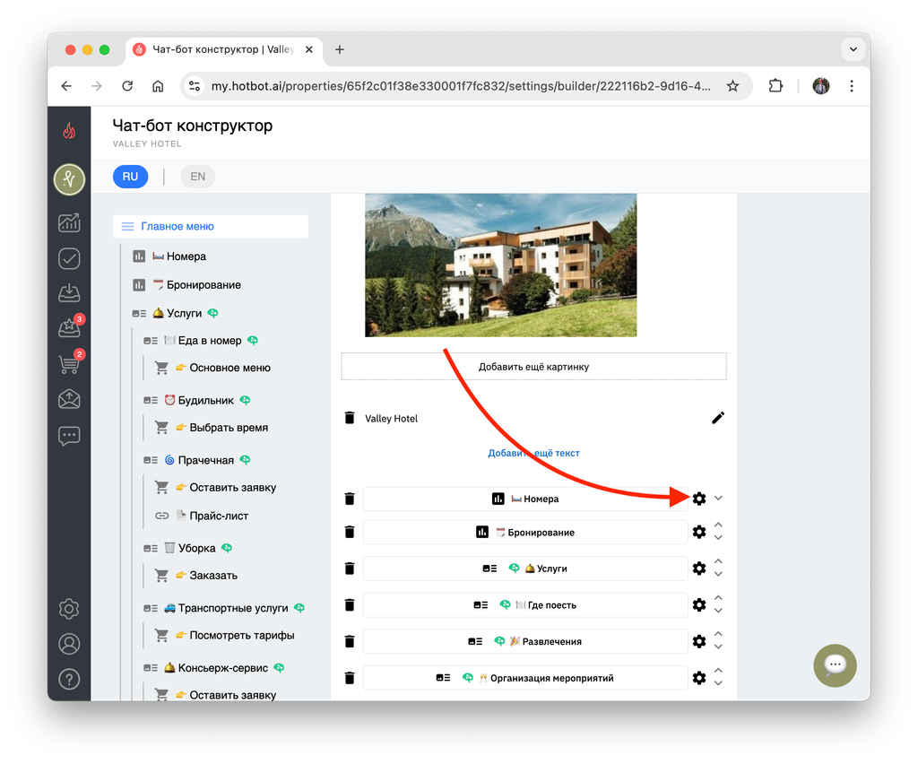Open the live chat widget bubble
The image size is (918, 764).
point(835,665)
